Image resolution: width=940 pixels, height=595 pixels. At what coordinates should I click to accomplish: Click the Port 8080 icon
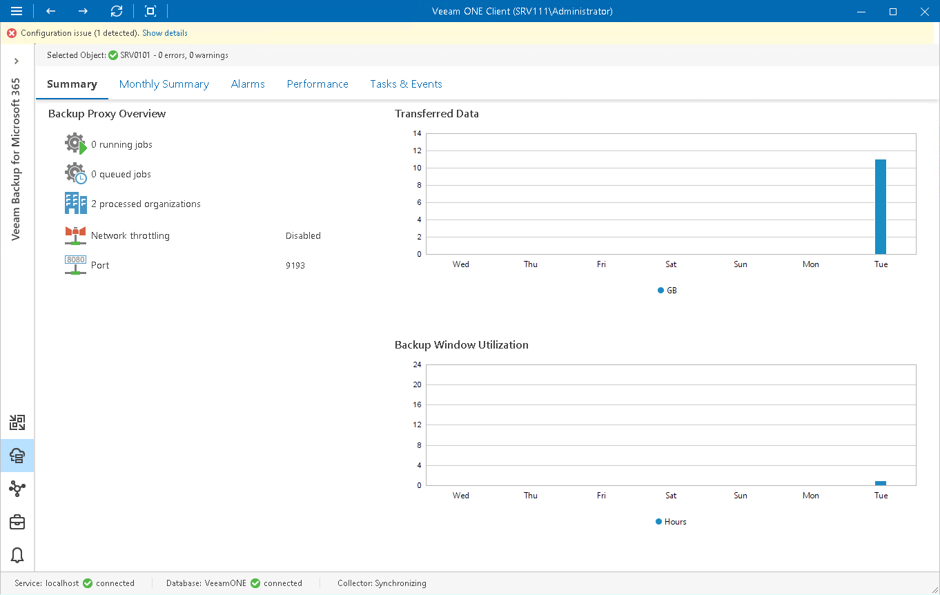(75, 265)
